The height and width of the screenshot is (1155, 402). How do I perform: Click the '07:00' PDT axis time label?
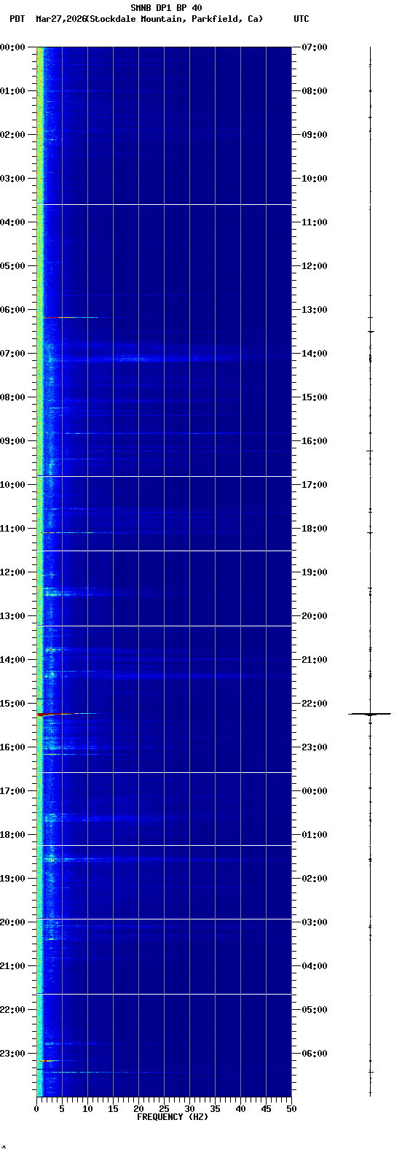pos(13,354)
